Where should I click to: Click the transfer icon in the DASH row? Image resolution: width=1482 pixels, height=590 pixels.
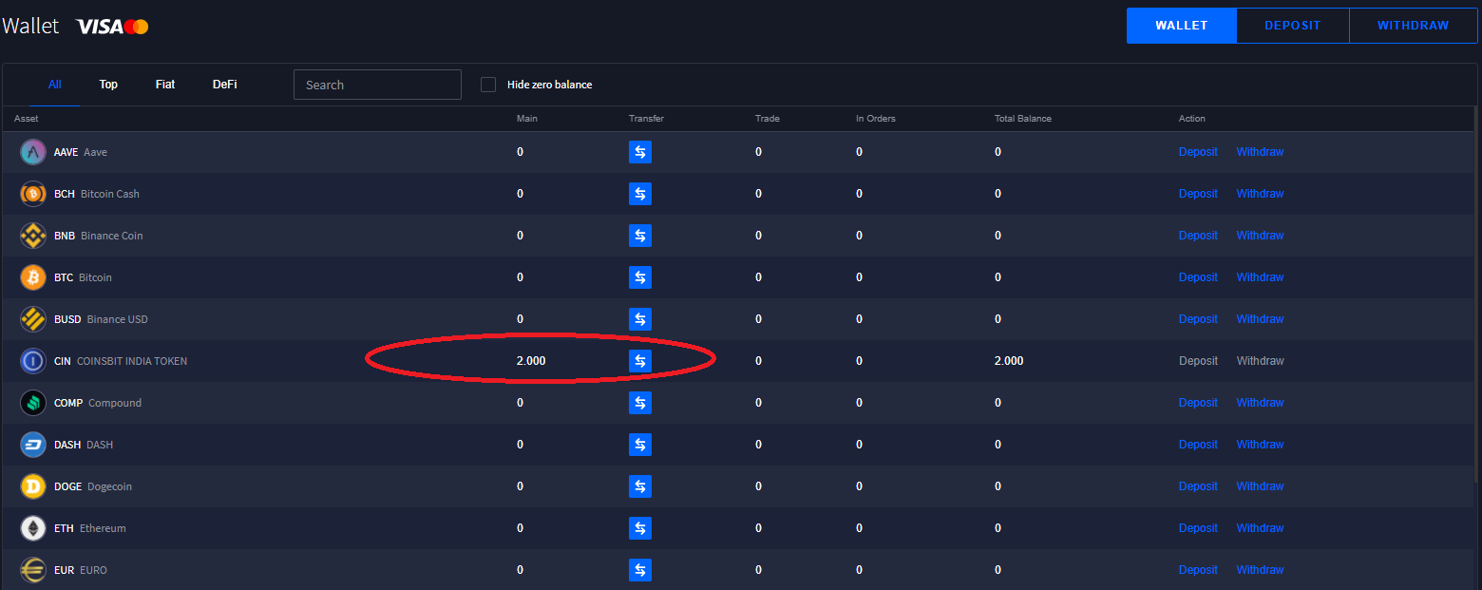[640, 445]
